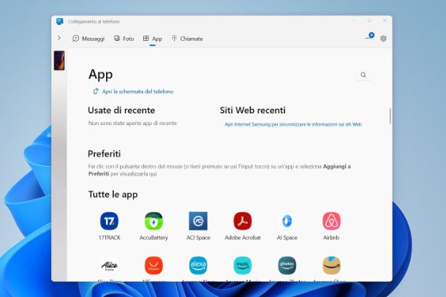Switch to the Messaggi tab
Screen dimensions: 446x297
[88, 39]
